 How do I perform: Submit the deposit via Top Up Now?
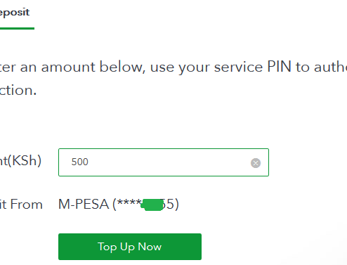(130, 247)
